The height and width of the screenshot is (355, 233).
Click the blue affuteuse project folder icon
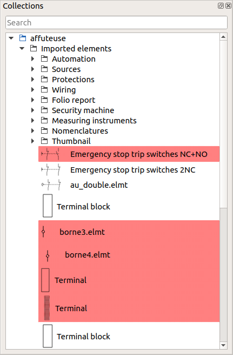(x=23, y=38)
